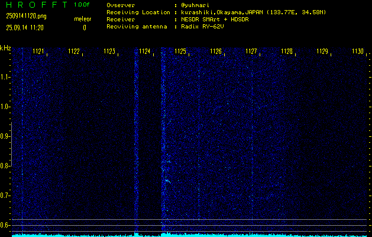Click the 0.7 kHz frequency label
Image resolution: width=372 pixels, height=237 pixels.
click(4, 196)
